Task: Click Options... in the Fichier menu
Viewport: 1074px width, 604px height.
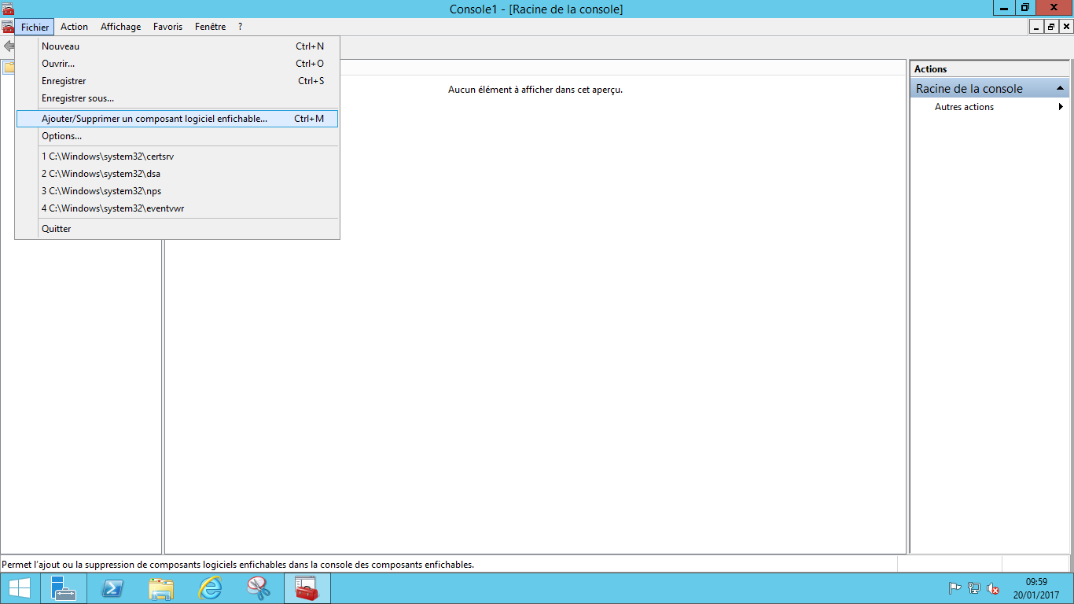Action: coord(62,136)
